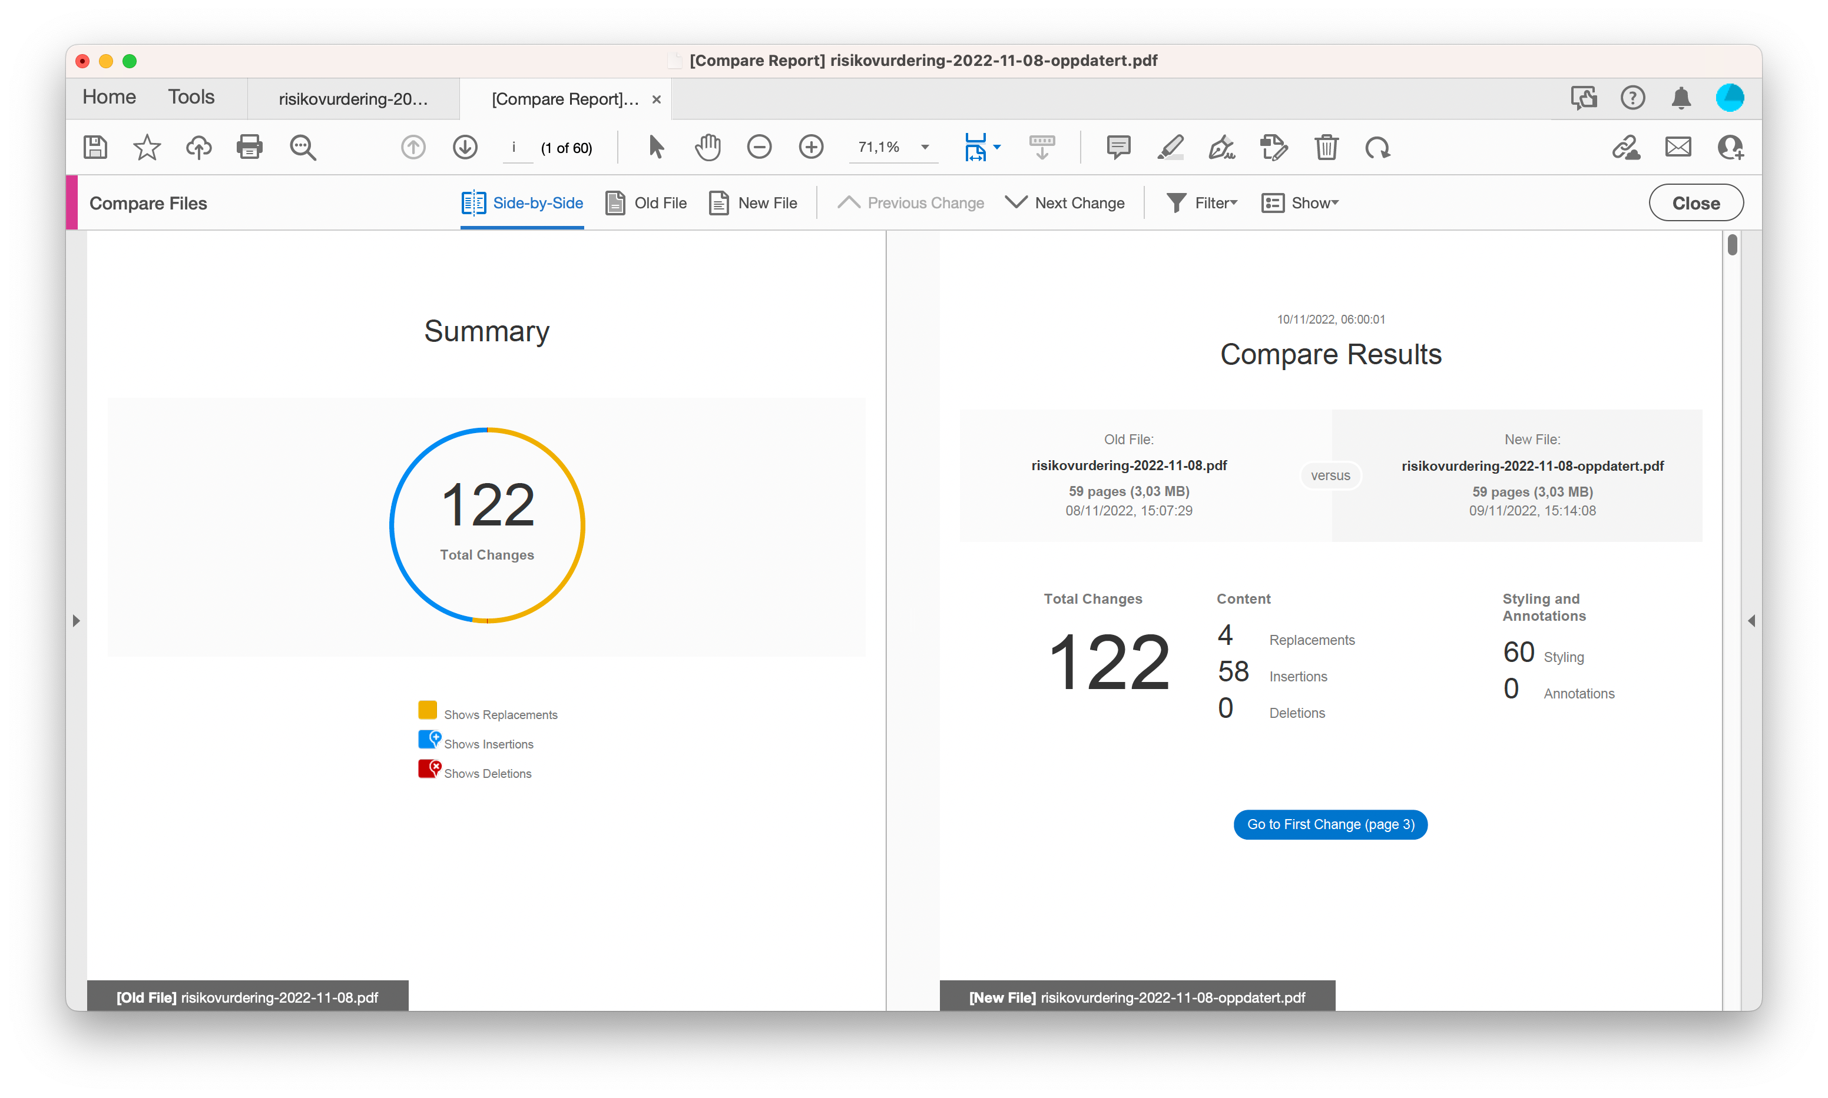Click the Compare Results heading

(1330, 354)
